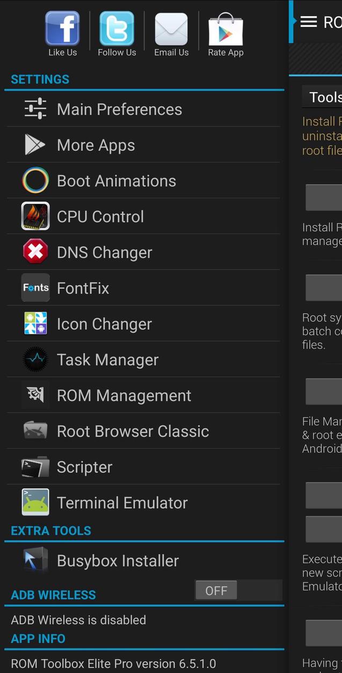
Task: Follow Us on Twitter
Action: tap(117, 29)
